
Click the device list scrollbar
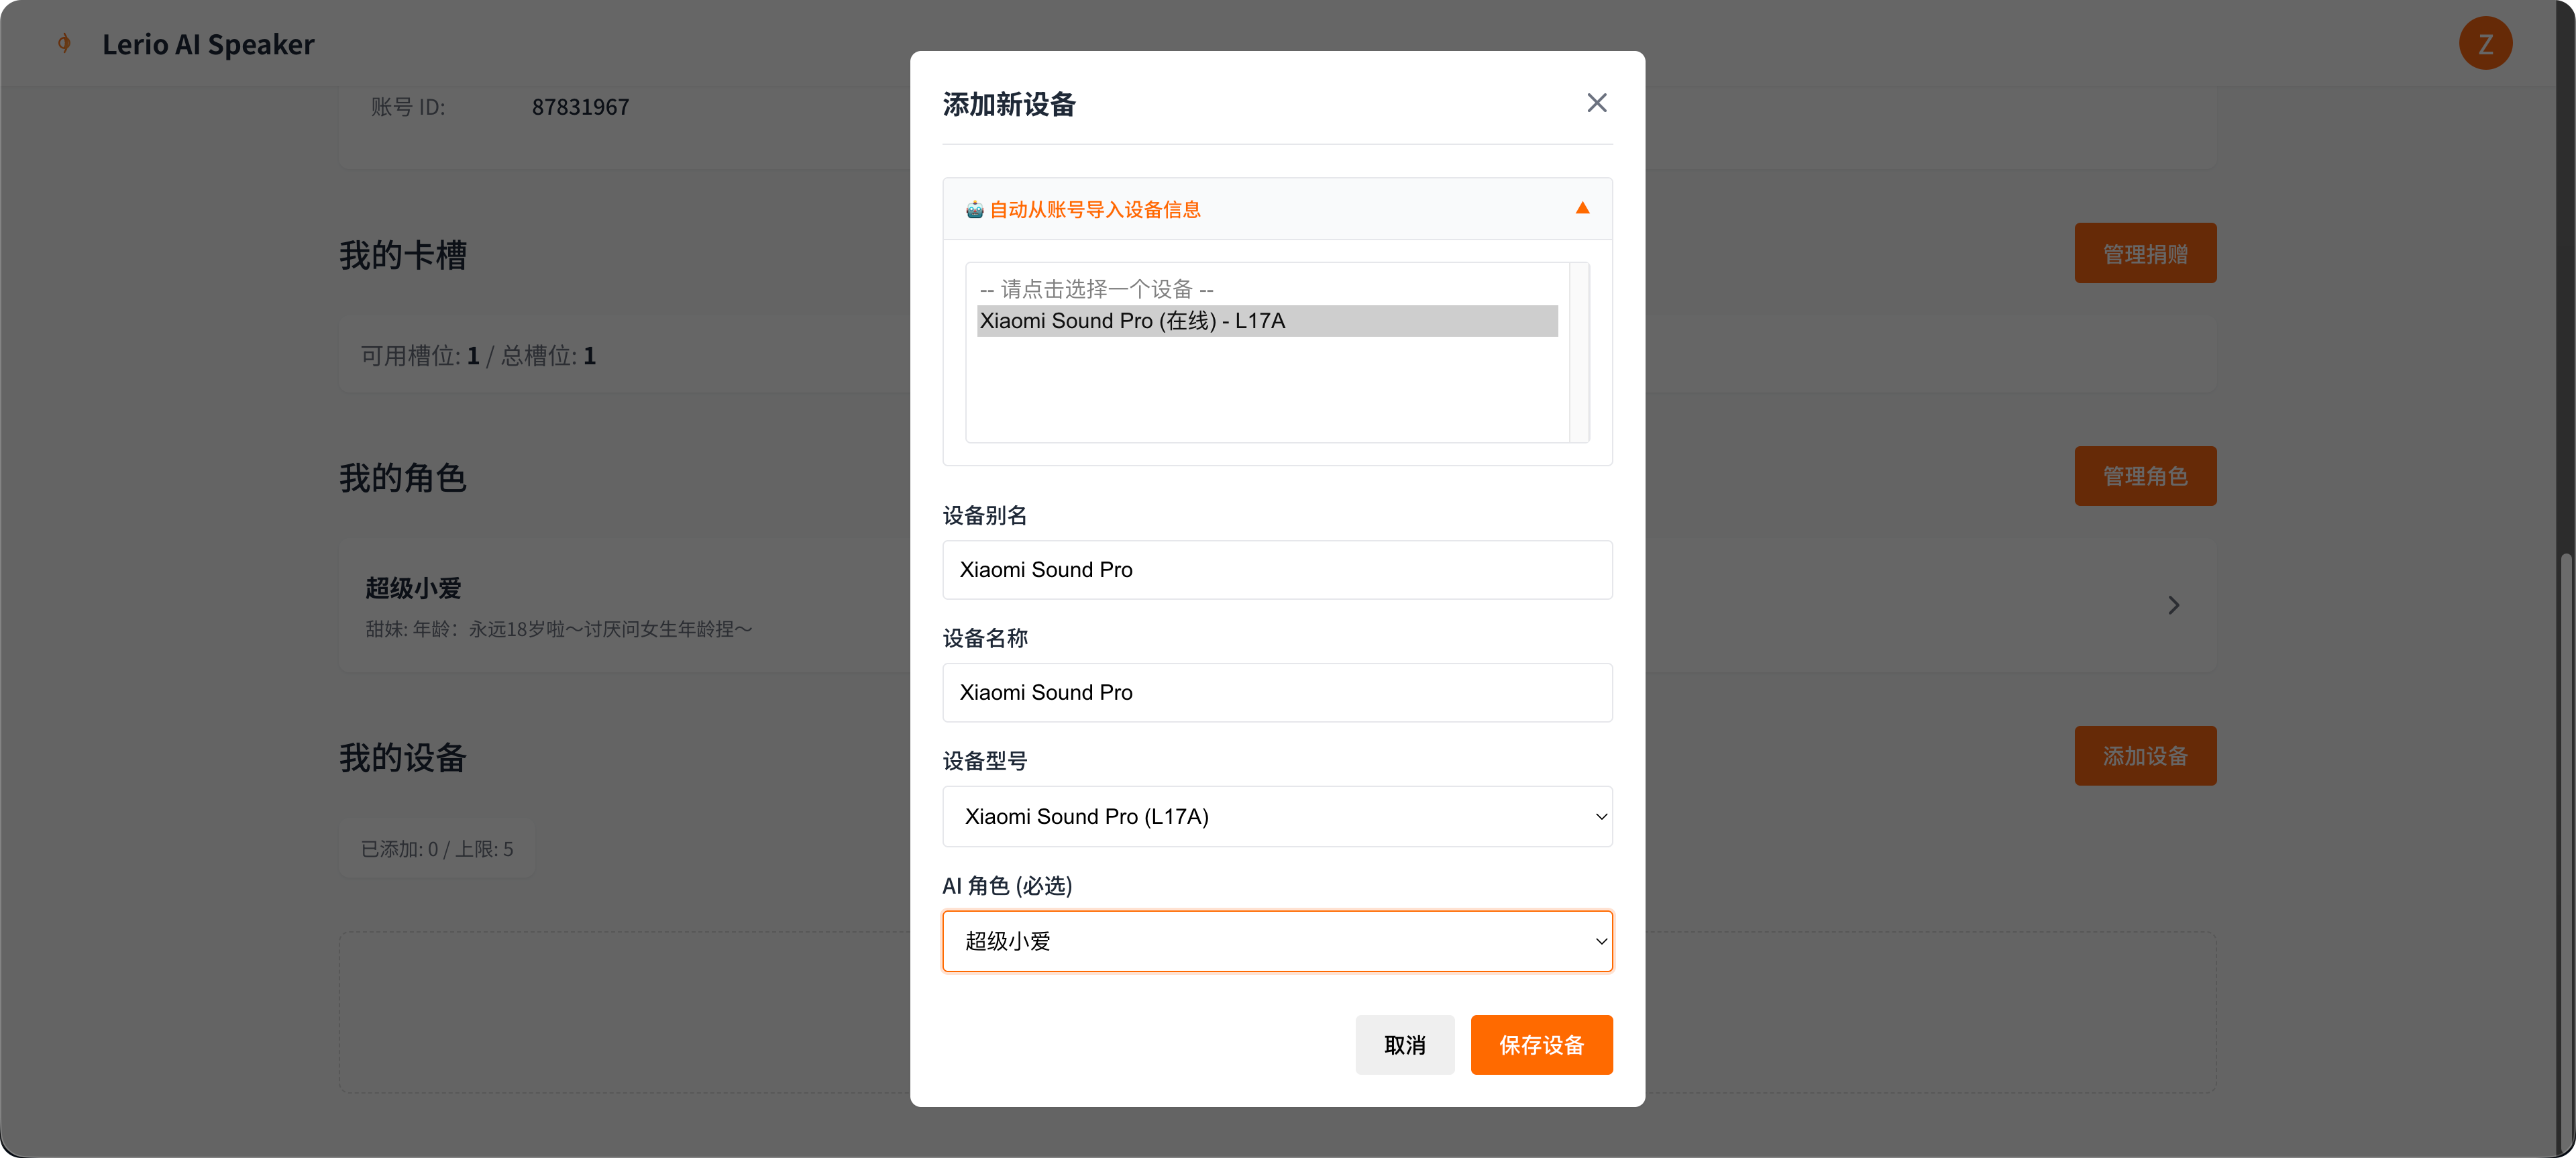pos(1579,352)
